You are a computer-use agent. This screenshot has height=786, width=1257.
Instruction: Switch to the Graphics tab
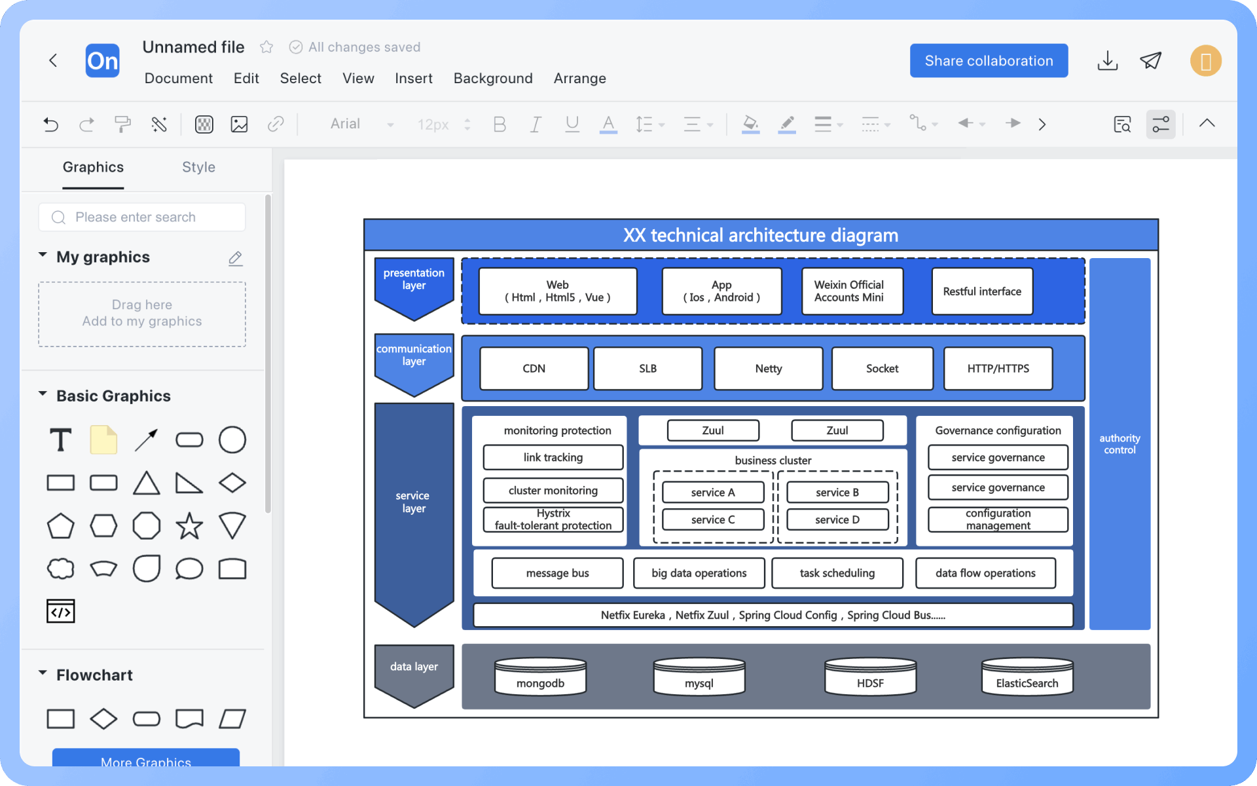click(x=93, y=167)
